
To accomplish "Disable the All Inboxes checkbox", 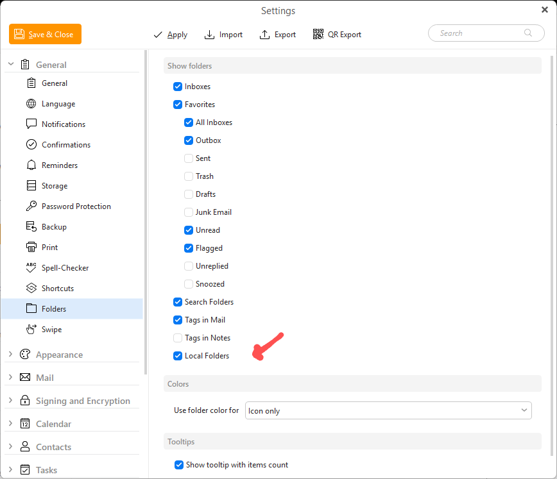I will tap(189, 122).
